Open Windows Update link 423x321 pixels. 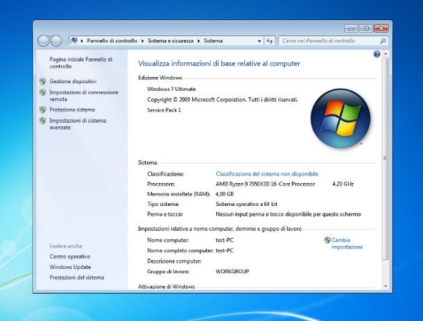70,267
